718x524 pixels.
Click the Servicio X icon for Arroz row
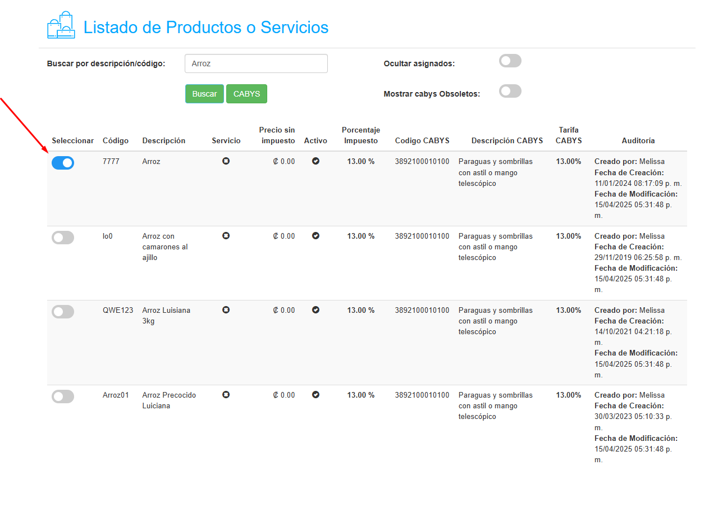tap(226, 161)
